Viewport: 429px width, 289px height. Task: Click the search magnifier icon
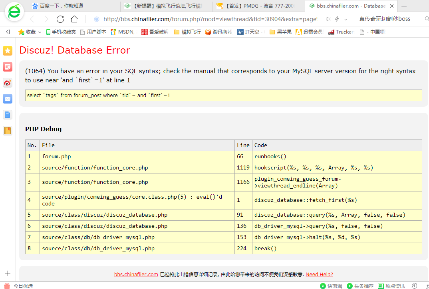click(427, 19)
